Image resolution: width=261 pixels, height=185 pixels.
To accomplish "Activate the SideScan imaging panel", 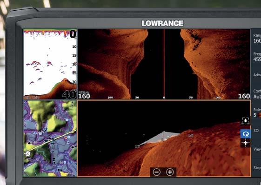I will coord(164,64).
